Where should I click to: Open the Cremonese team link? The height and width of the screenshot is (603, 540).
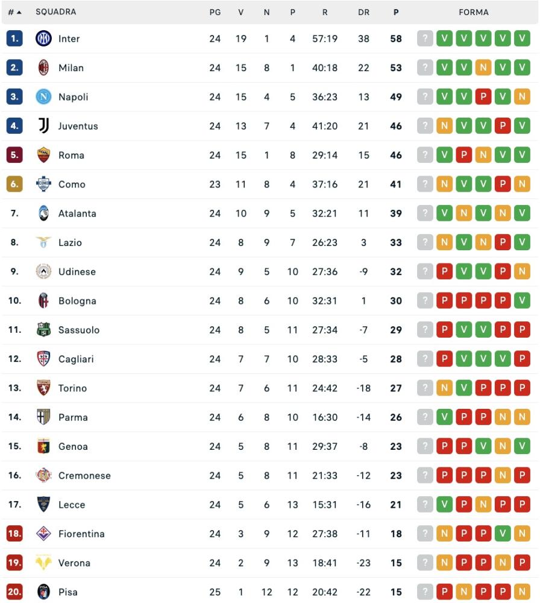pos(84,476)
